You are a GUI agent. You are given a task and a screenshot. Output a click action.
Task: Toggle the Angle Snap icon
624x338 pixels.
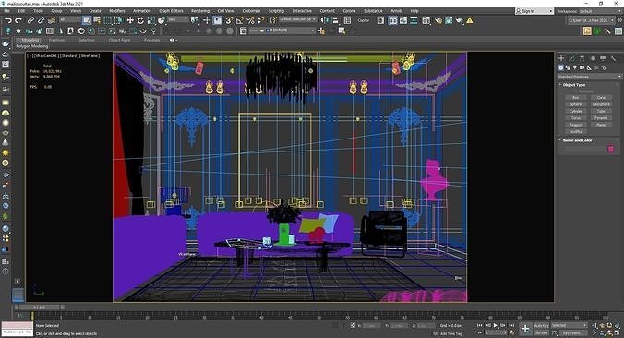tap(240, 20)
